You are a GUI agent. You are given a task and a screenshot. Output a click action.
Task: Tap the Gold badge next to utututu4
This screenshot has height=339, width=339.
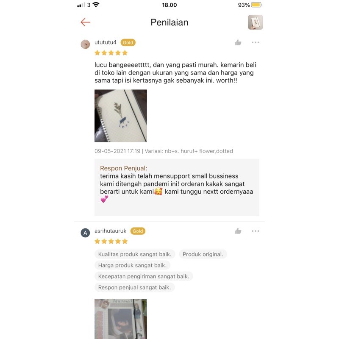coord(128,43)
